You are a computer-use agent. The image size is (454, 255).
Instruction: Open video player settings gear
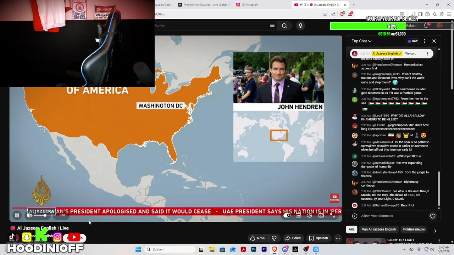(x=310, y=215)
